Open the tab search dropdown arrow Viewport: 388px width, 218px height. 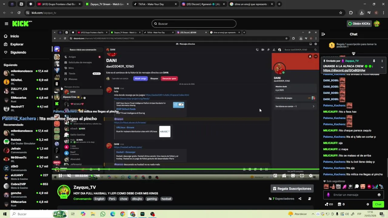[4, 4]
